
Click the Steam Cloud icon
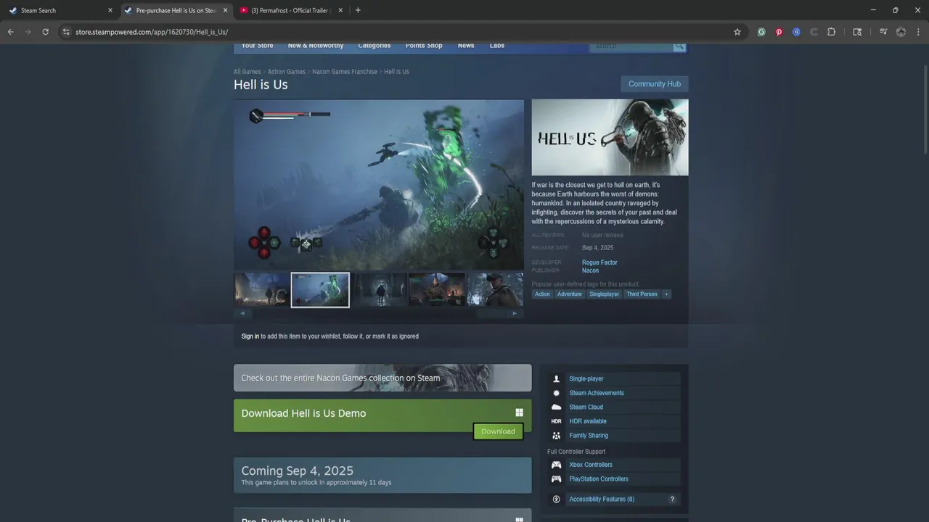[x=557, y=407]
